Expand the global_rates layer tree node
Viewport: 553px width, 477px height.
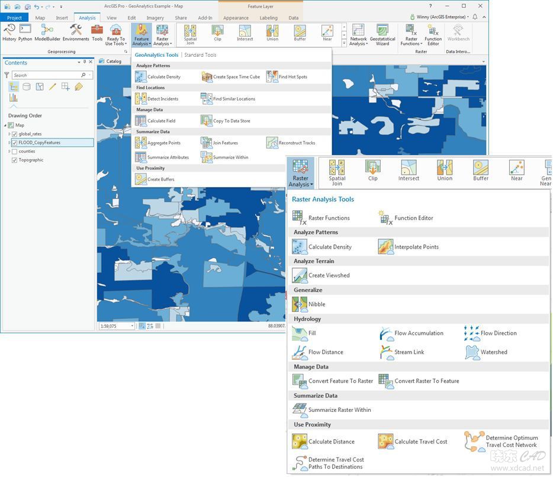(x=9, y=134)
